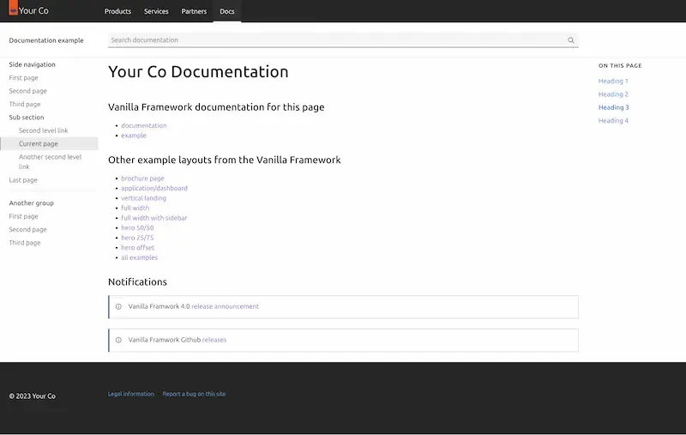Click info icon in Github releases notification
Screen dimensions: 686x435
[x=119, y=340]
